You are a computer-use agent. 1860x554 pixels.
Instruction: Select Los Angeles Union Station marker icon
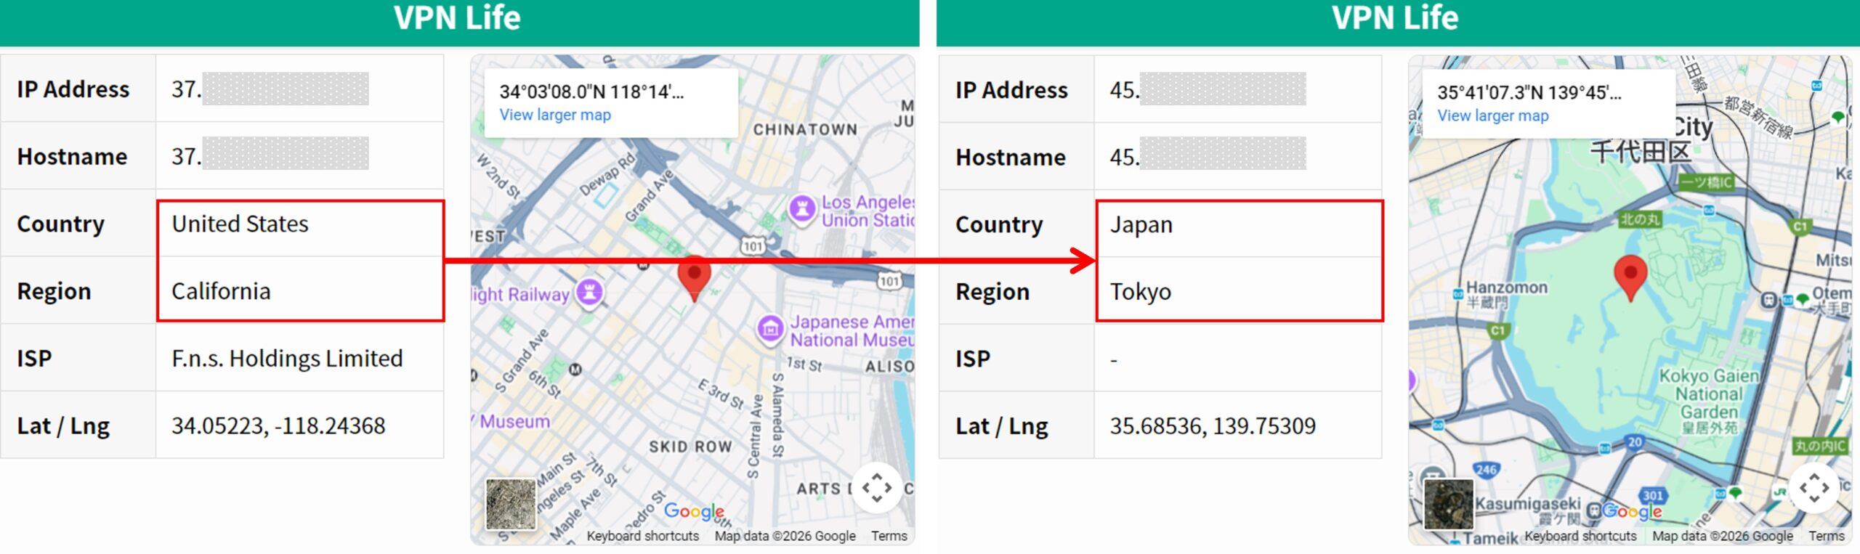coord(802,210)
